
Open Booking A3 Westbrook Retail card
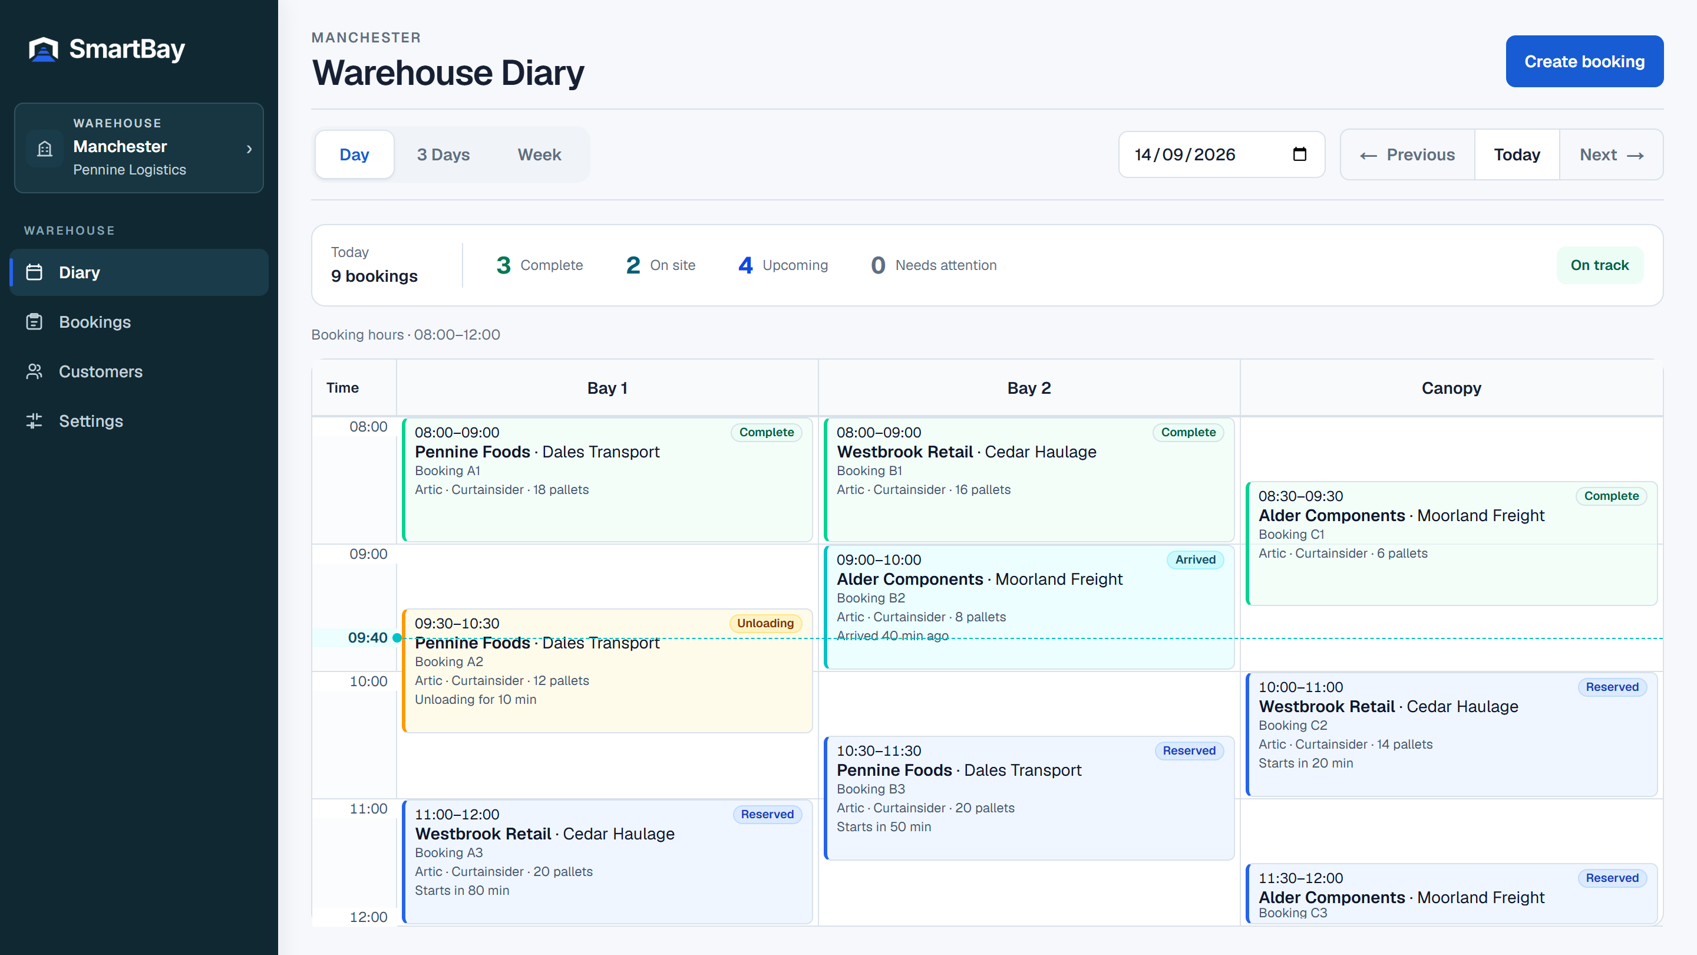point(607,861)
